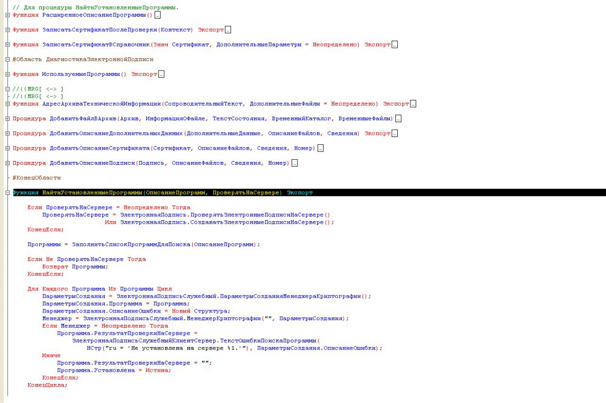The width and height of the screenshot is (606, 403).
Task: Click the #КонецОбласти directive line
Action: tap(36, 178)
